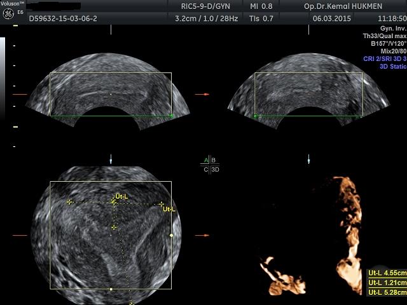407x305 pixels.
Task: Click the 'Gyn. Inv.' preset text
Action: [x=393, y=29]
